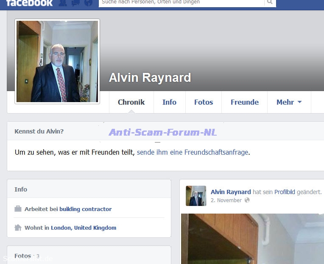This screenshot has height=264, width=324.
Task: Click the search magnifier button
Action: click(270, 3)
